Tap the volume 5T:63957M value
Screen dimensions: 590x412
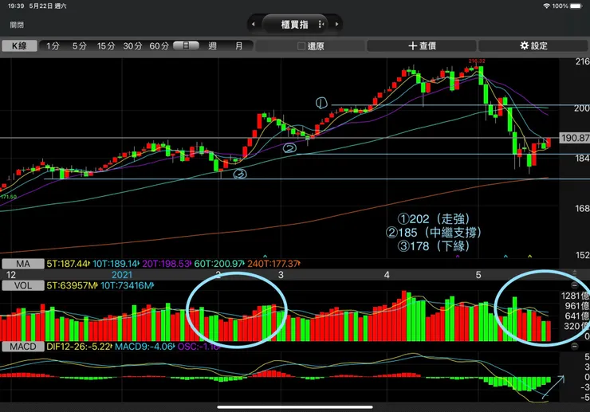(x=72, y=285)
